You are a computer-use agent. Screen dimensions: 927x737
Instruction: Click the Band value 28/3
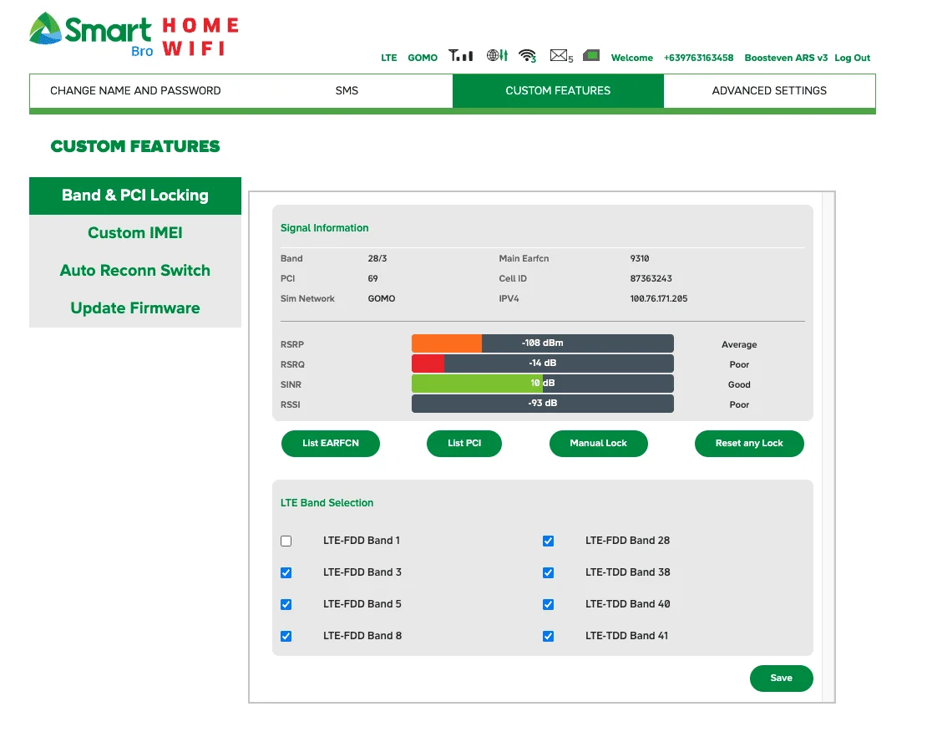pos(377,258)
